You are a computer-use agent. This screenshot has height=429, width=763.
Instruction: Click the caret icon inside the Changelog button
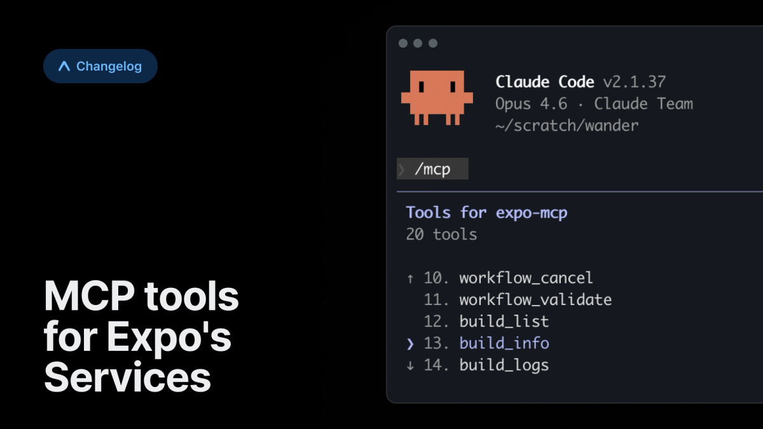pos(64,65)
